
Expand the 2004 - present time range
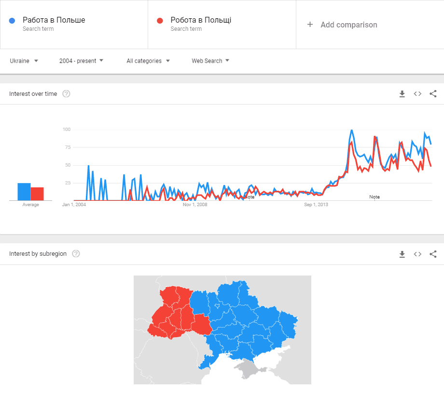point(81,61)
